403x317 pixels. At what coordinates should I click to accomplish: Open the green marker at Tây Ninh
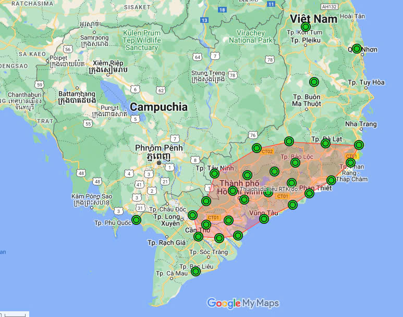point(214,174)
